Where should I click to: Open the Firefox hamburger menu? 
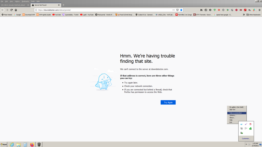(x=259, y=10)
